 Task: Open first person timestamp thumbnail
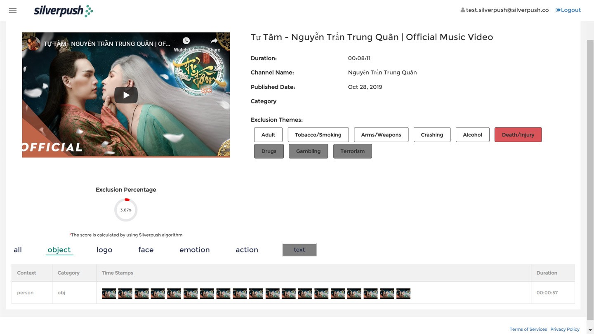(x=109, y=293)
